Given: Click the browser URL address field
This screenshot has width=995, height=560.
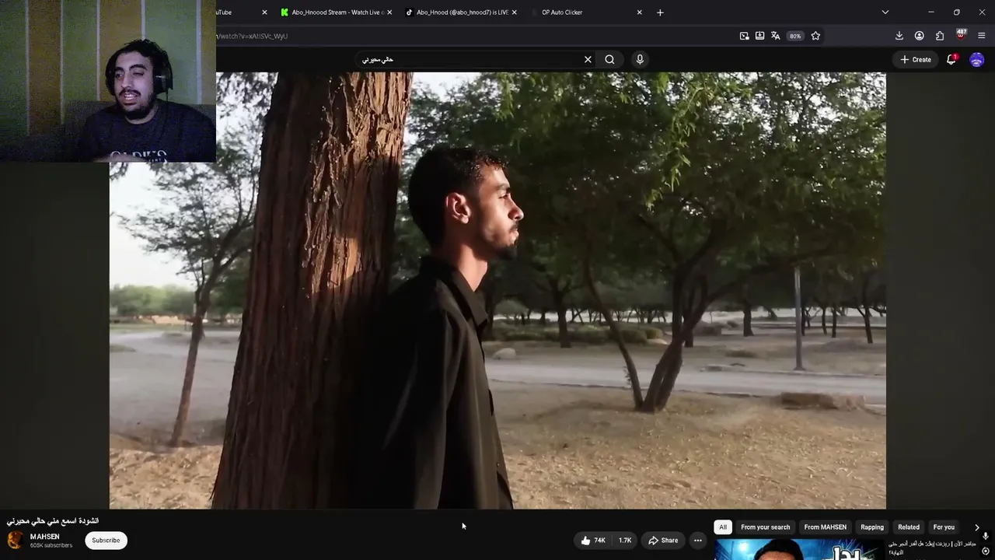Looking at the screenshot, I should 474,36.
